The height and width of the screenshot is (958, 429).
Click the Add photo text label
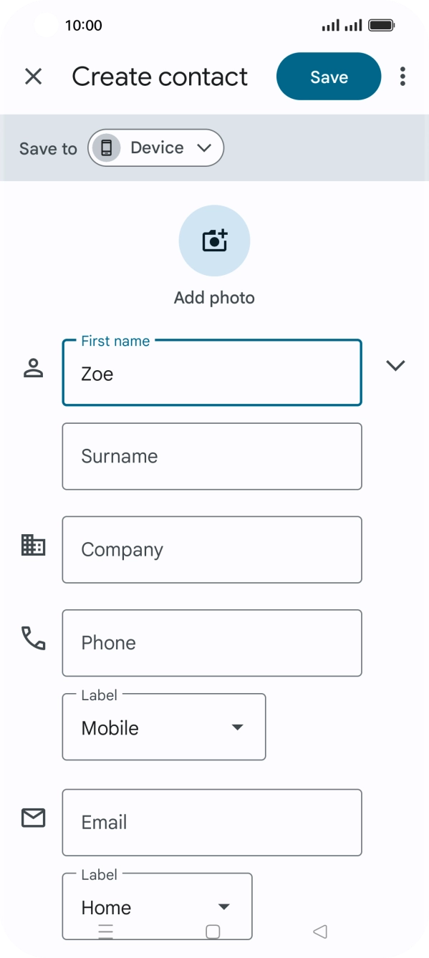[214, 297]
